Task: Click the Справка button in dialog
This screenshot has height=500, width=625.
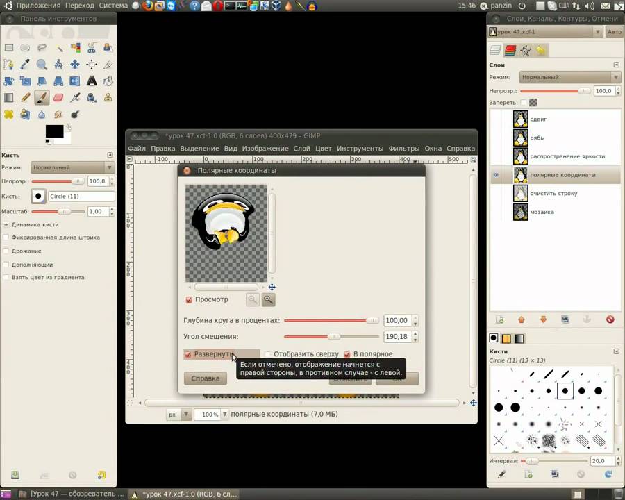Action: [206, 378]
